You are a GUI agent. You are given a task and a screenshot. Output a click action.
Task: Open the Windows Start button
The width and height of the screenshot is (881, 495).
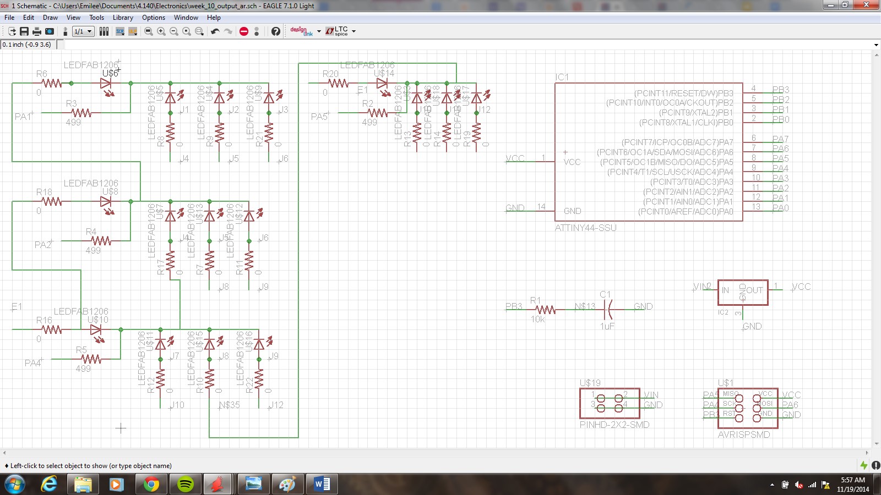(15, 485)
